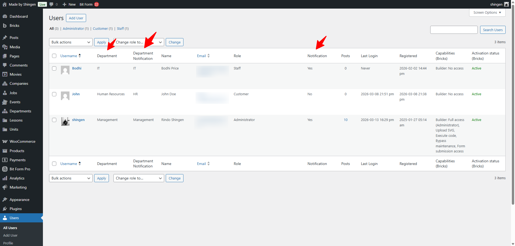Open Add User in Users submenu
Viewport: 515px width, 246px height.
(10, 235)
